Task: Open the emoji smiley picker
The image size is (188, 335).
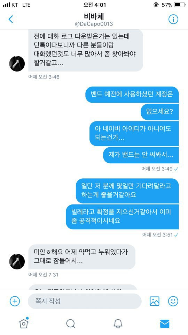Action: [x=173, y=301]
